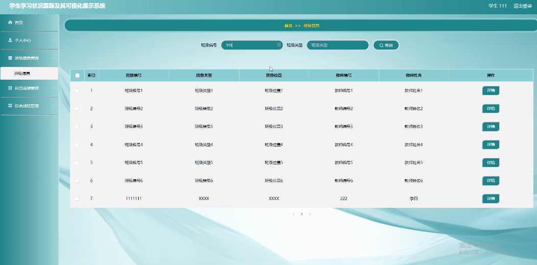
Task: Click the 学生 111 user label in header
Action: pyautogui.click(x=497, y=6)
